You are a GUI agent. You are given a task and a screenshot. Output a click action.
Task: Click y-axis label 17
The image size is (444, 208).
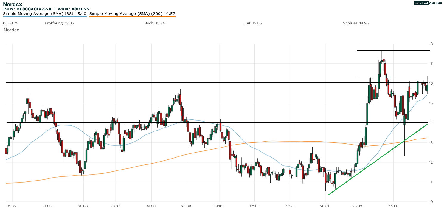431,63
